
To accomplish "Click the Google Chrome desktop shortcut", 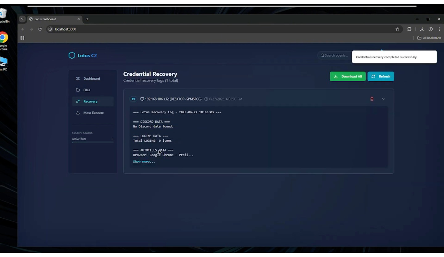I will pos(3,39).
